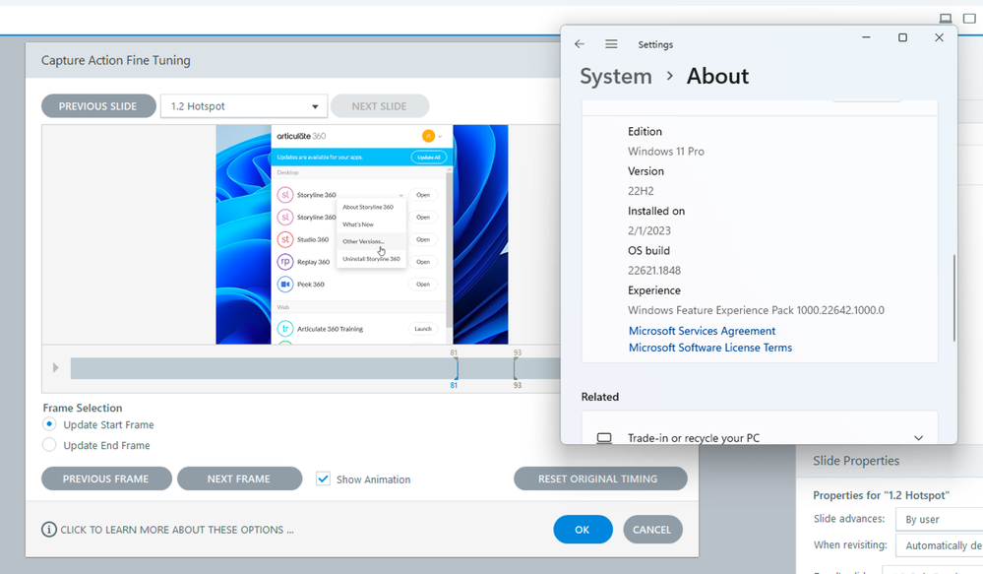Viewport: 983px width, 574px height.
Task: Click the info icon beside learn more
Action: pyautogui.click(x=49, y=530)
